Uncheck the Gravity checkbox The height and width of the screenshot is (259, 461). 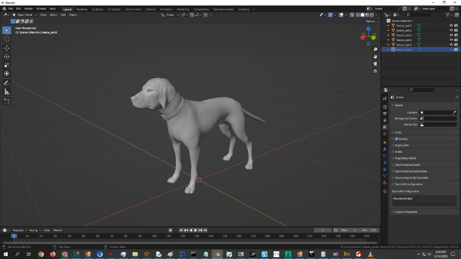(x=396, y=139)
